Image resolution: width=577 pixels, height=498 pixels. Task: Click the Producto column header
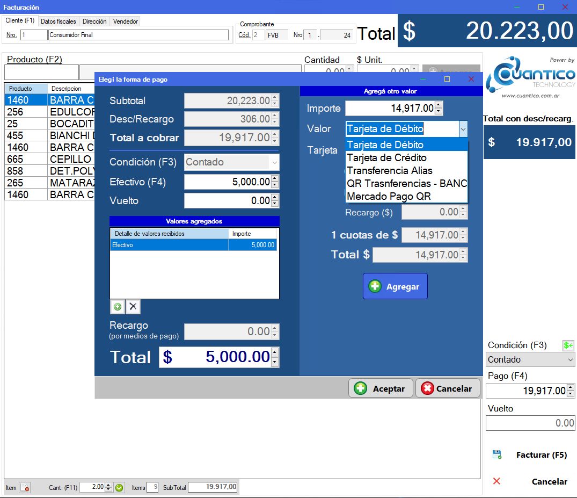pos(26,89)
